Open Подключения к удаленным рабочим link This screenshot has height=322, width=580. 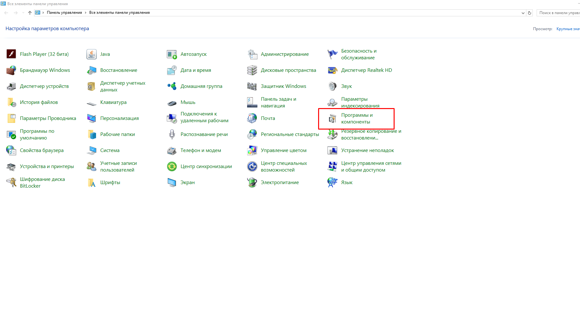(204, 117)
